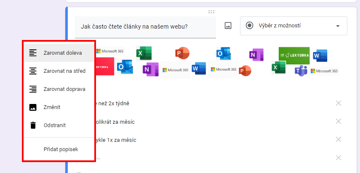Click the center align icon in menu
Image resolution: width=360 pixels, height=173 pixels.
tap(33, 71)
